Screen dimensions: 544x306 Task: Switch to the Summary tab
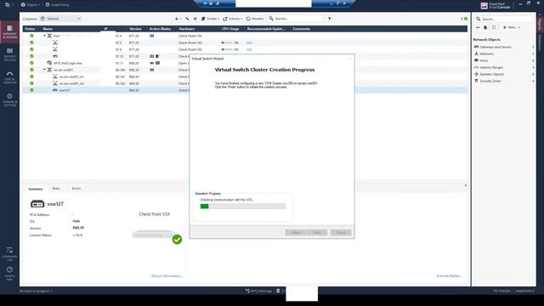point(36,189)
